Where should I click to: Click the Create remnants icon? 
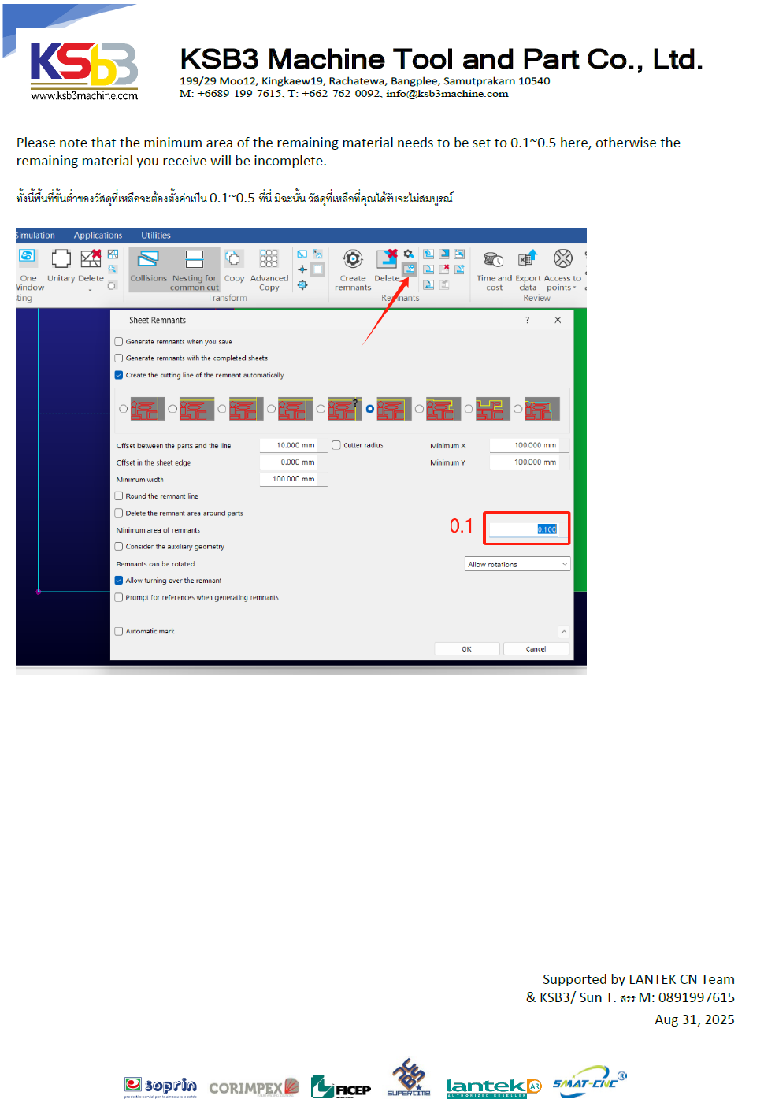(352, 259)
